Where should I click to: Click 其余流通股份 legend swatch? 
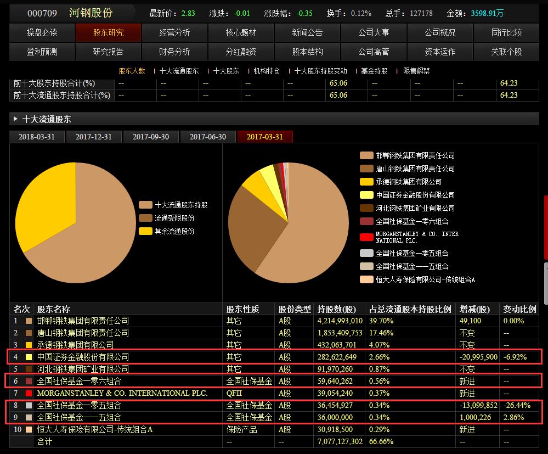(145, 231)
